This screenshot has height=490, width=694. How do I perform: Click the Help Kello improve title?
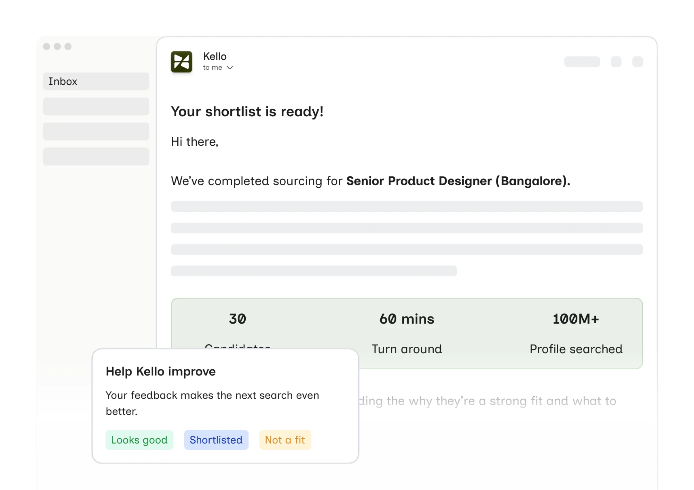tap(161, 371)
